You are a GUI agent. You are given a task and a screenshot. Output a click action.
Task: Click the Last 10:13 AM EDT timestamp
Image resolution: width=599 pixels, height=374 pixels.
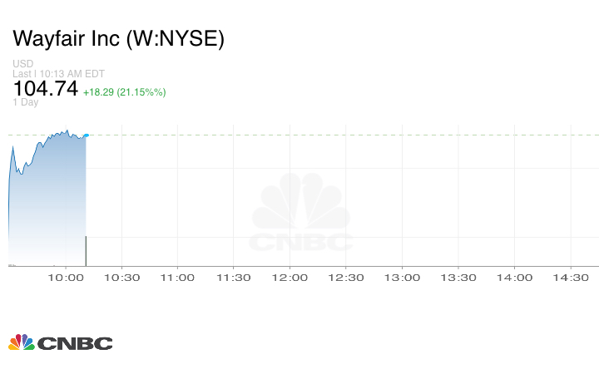pyautogui.click(x=57, y=73)
